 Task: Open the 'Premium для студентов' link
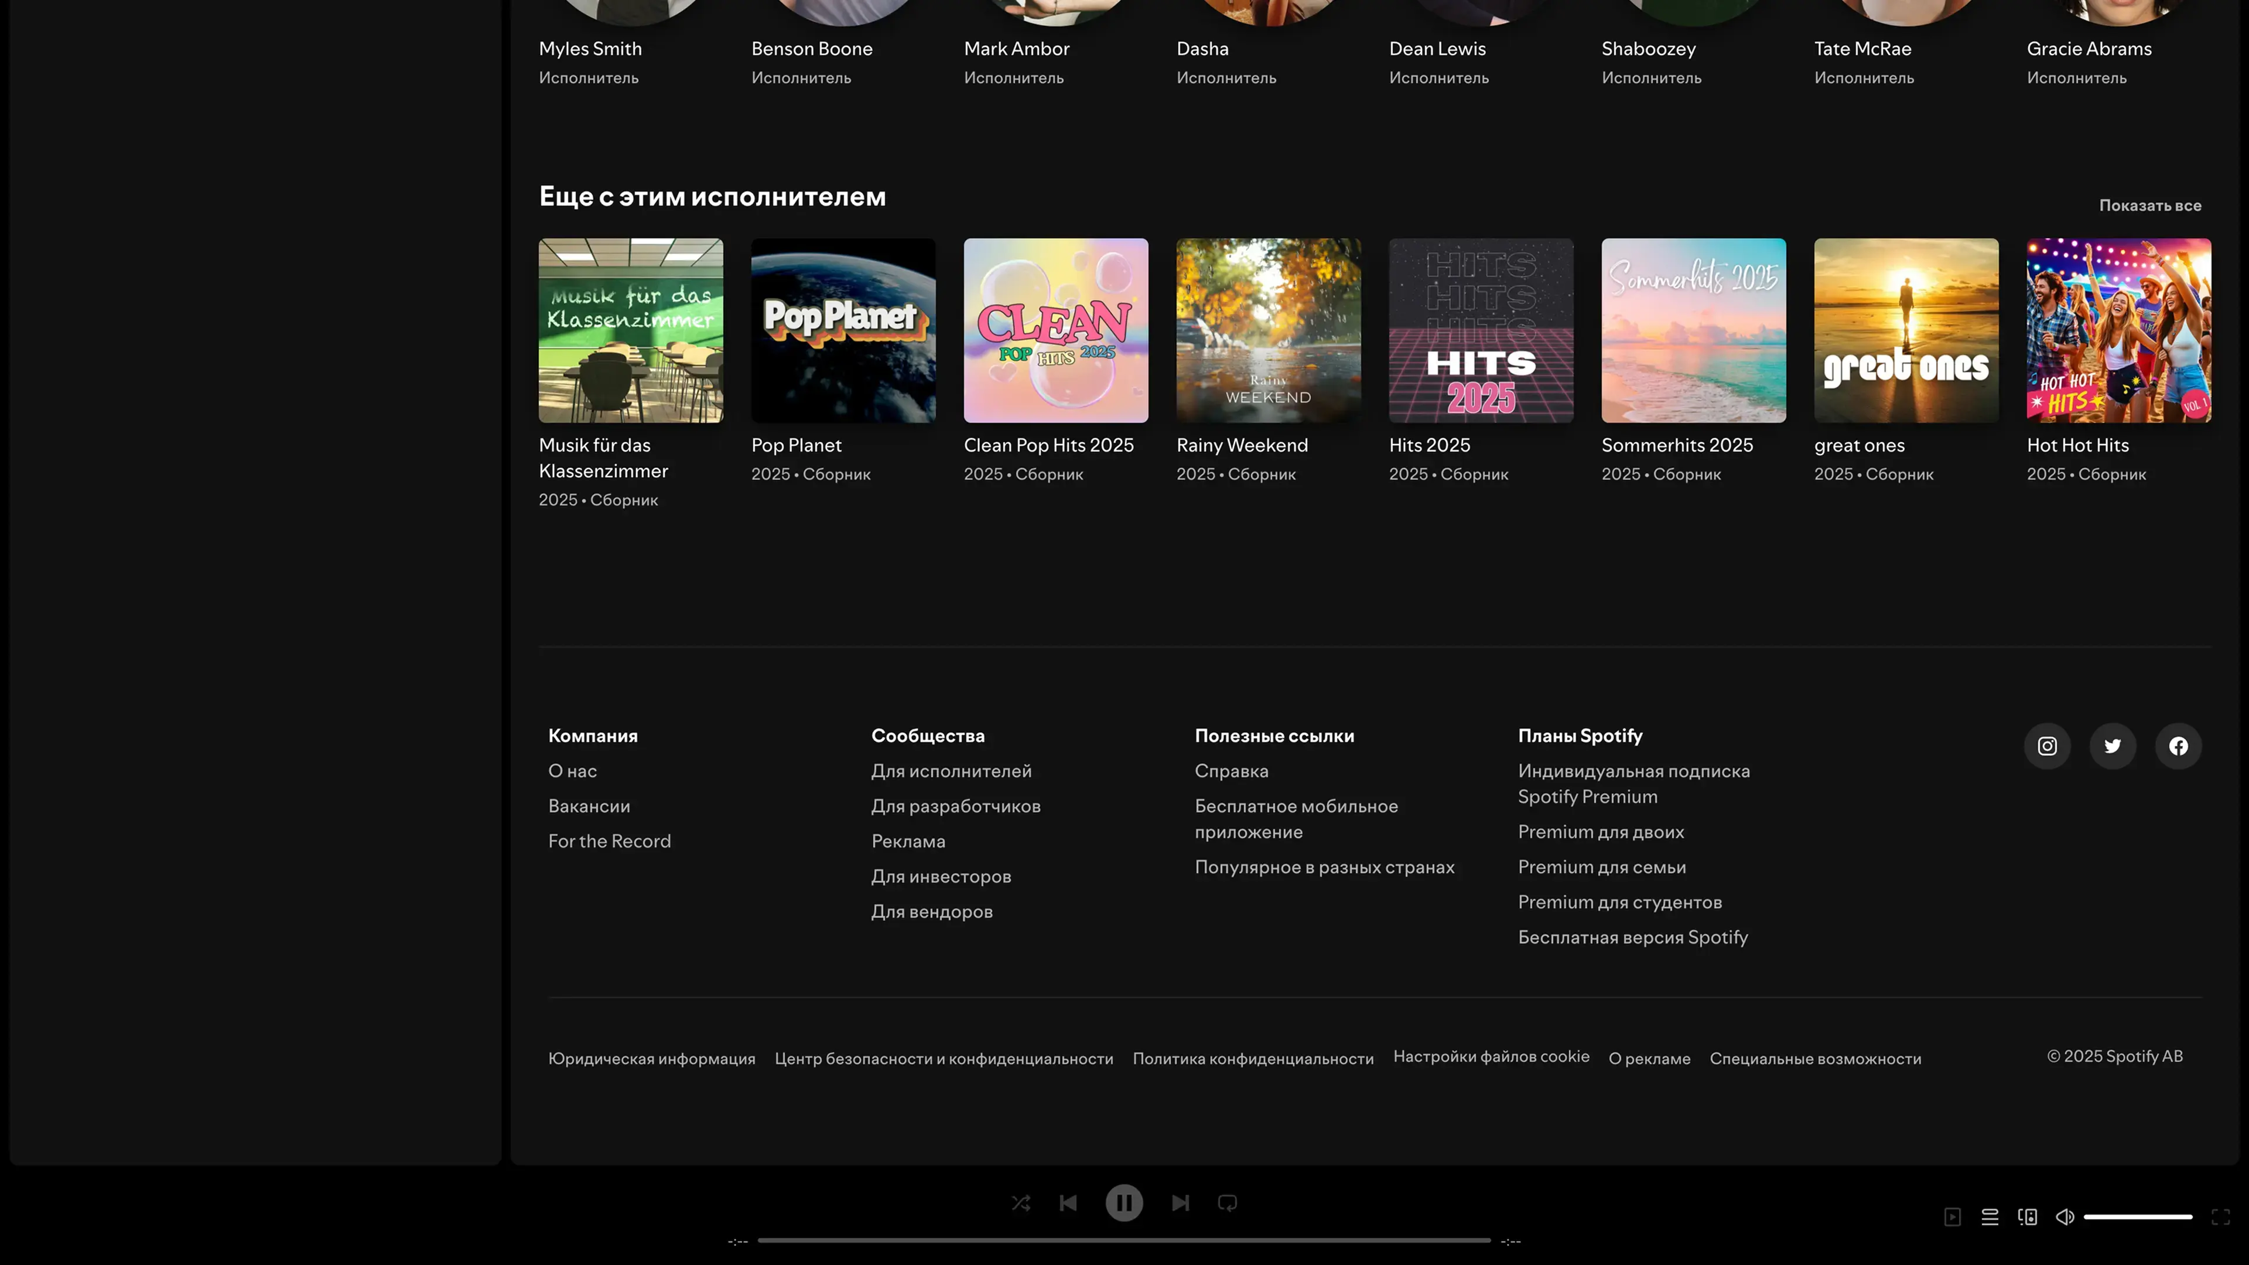1619,902
